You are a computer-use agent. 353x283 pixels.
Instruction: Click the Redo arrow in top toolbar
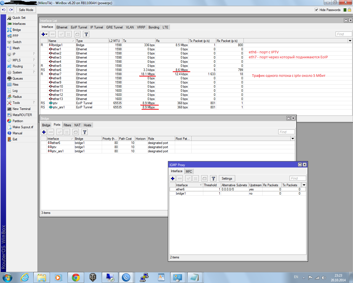pyautogui.click(x=11, y=10)
